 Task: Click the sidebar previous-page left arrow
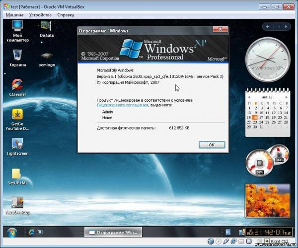tap(279, 27)
